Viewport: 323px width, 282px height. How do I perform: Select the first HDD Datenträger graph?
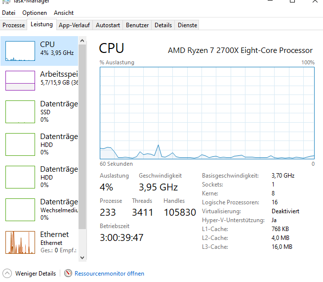pos(20,144)
